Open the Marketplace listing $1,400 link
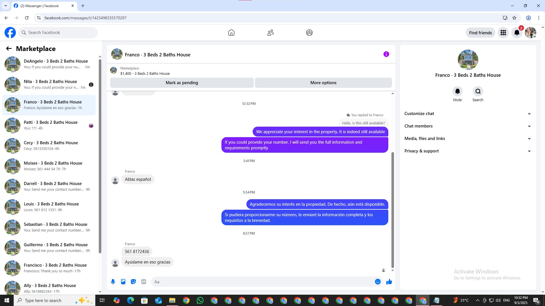This screenshot has height=306, width=545. click(145, 73)
